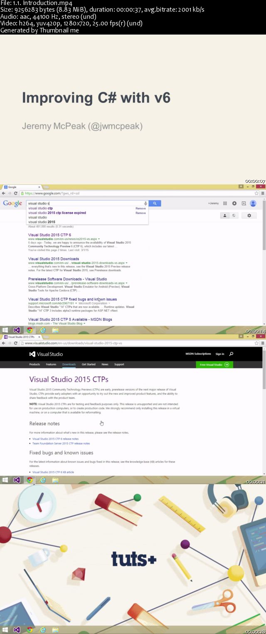The height and width of the screenshot is (634, 266).
Task: Expand dropdown arrow after prerelease-software-downloads-vs.aspx URL
Action: click(x=126, y=283)
